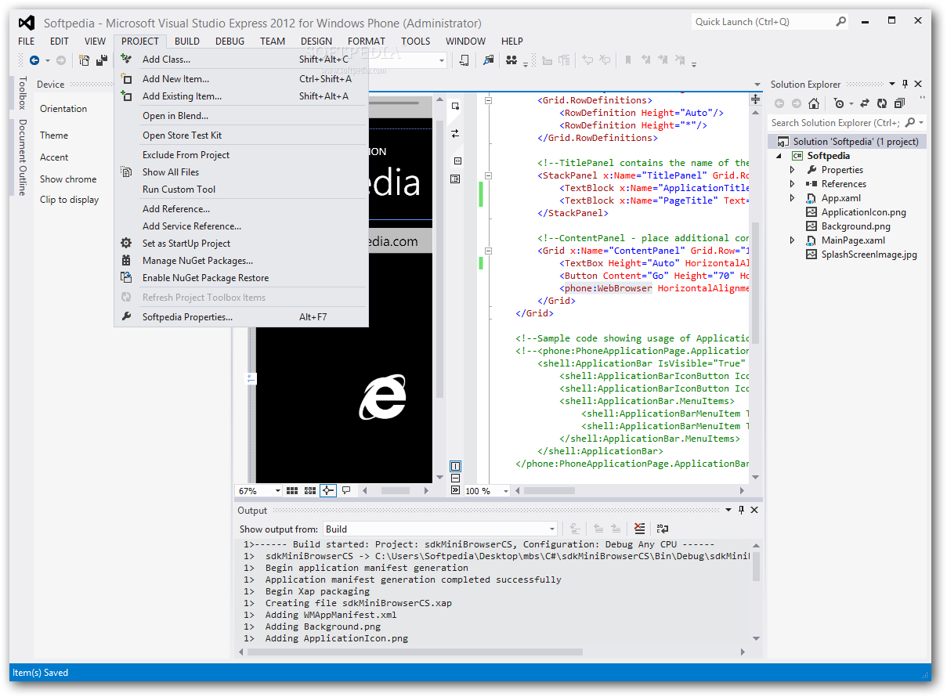This screenshot has height=697, width=947.
Task: Click Sync with Active Document icon
Action: point(865,103)
